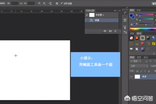Toggle history brush source for 未标题-1 snapshot
Image resolution: width=156 pixels, height=104 pixels.
(x=87, y=15)
